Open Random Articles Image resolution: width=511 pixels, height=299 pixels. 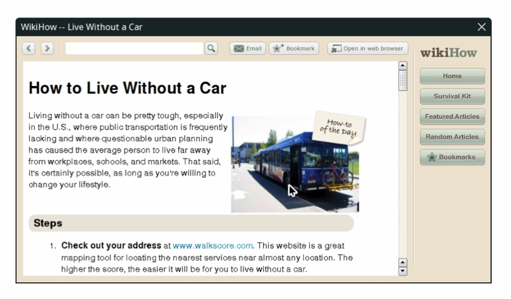click(452, 137)
